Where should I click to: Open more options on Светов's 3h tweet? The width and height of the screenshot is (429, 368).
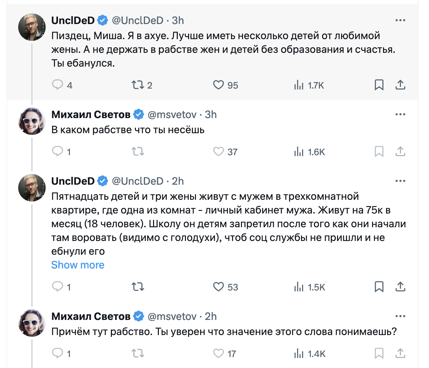click(400, 114)
